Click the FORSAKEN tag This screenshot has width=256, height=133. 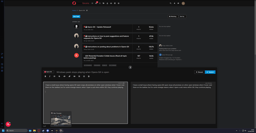tap(97, 65)
